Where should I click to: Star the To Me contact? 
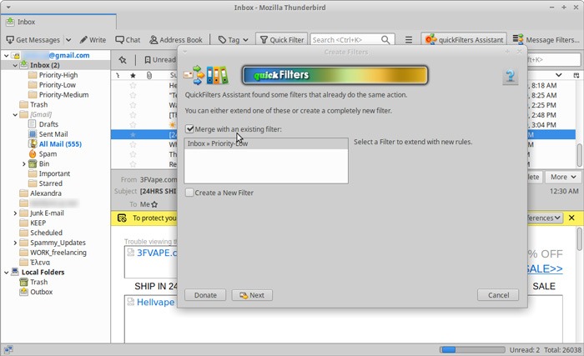click(154, 204)
